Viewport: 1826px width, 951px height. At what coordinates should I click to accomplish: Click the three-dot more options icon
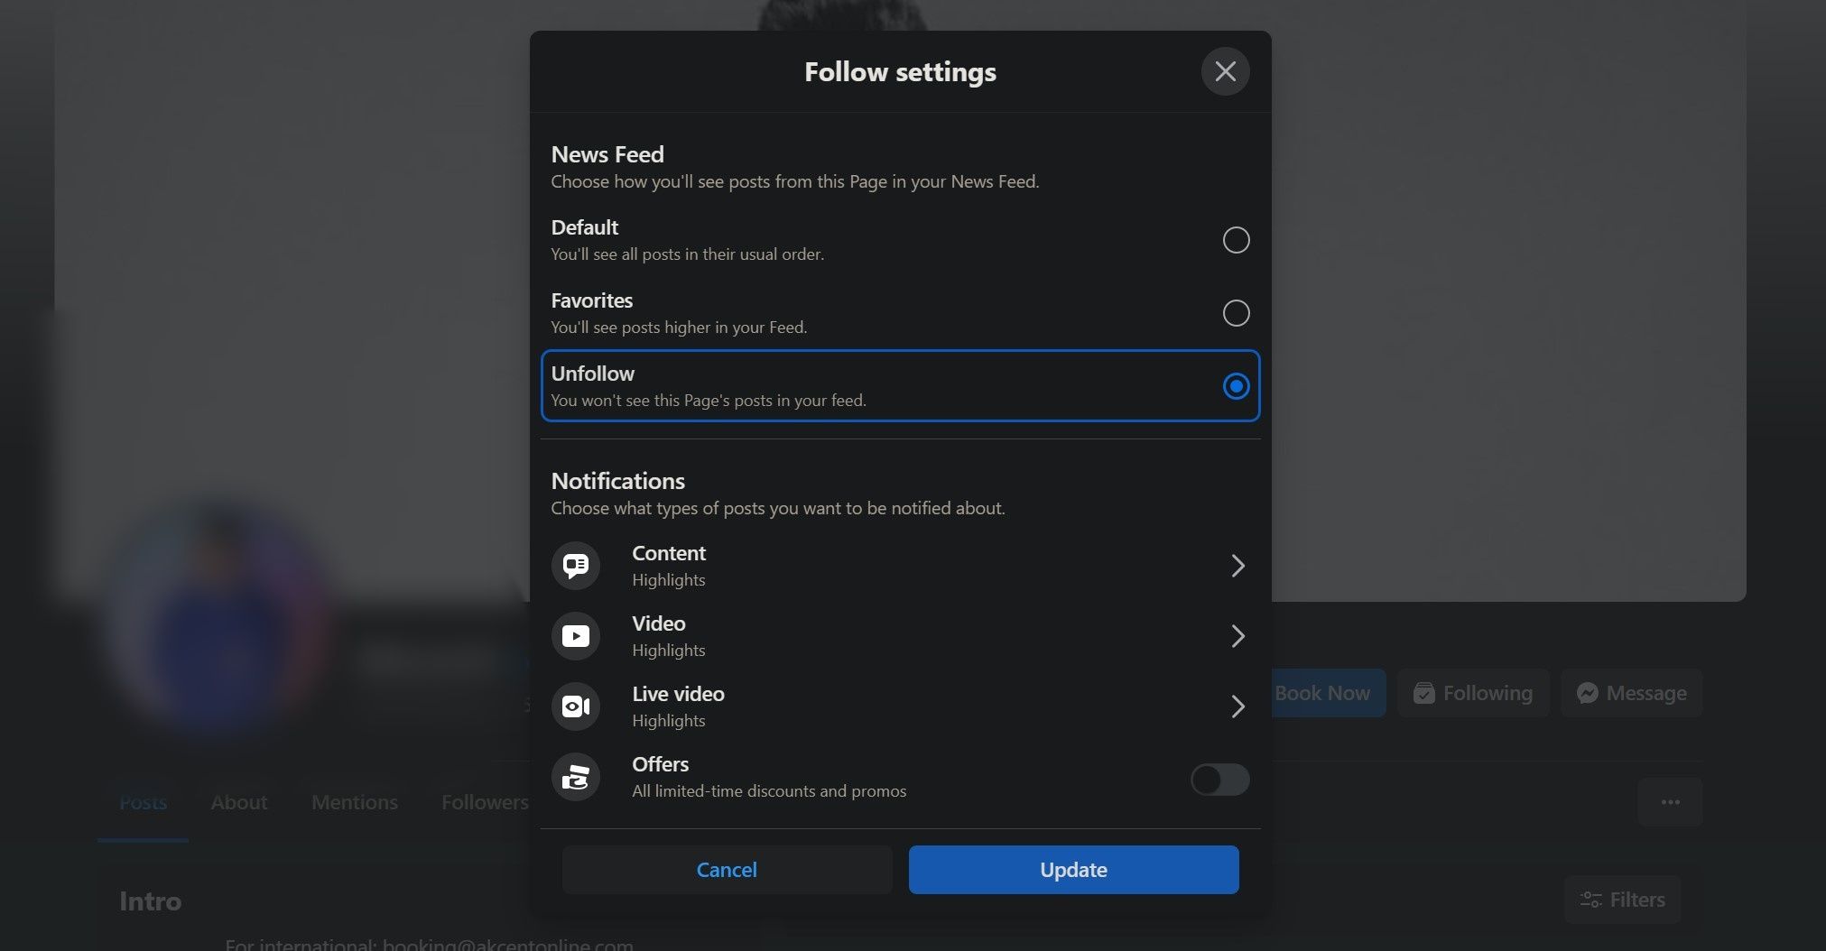[x=1670, y=802]
